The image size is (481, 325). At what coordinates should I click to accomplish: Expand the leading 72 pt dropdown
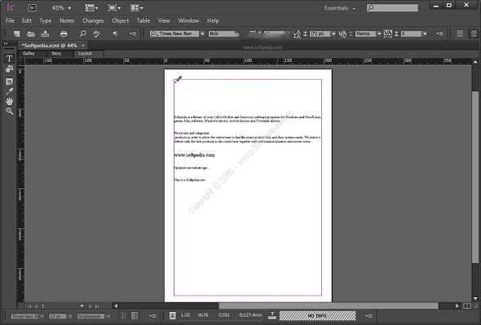point(333,33)
